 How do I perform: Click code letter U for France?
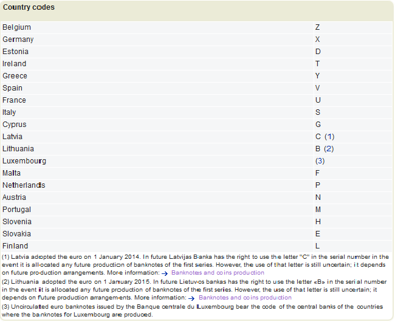318,100
